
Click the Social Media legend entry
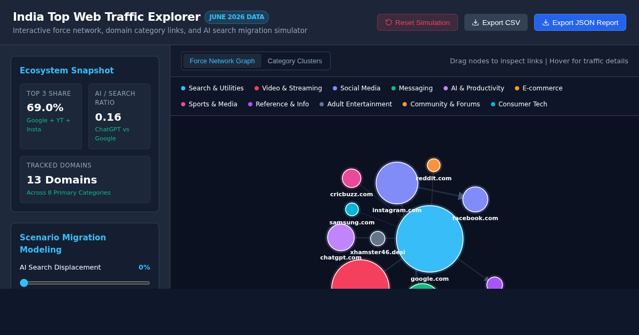tap(357, 88)
